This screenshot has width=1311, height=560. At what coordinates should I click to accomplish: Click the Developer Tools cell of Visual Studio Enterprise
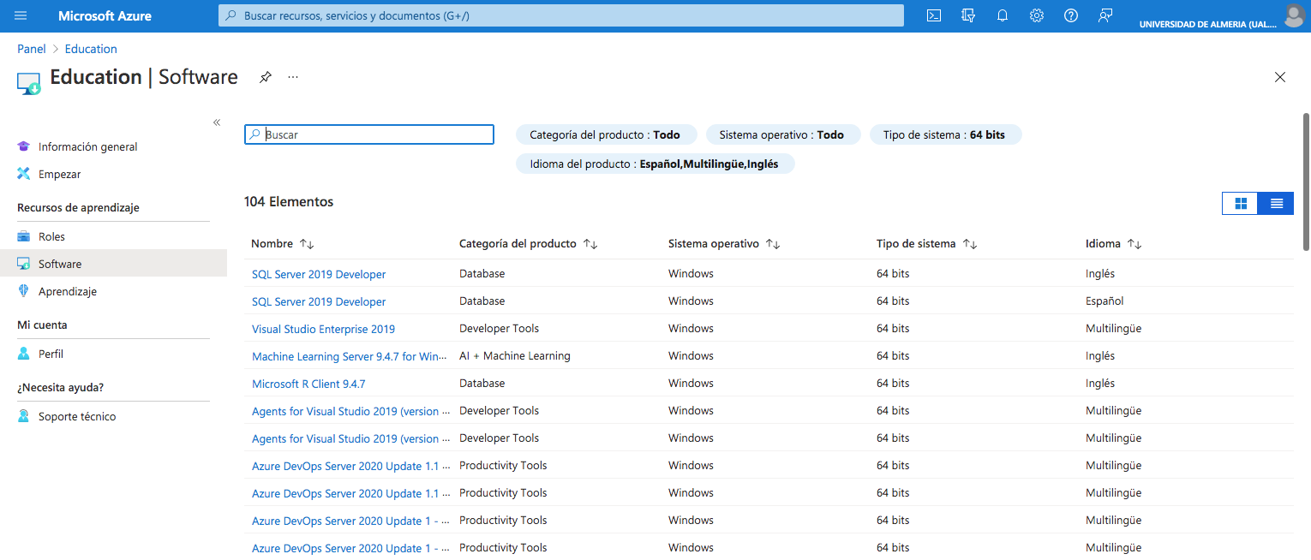[500, 328]
